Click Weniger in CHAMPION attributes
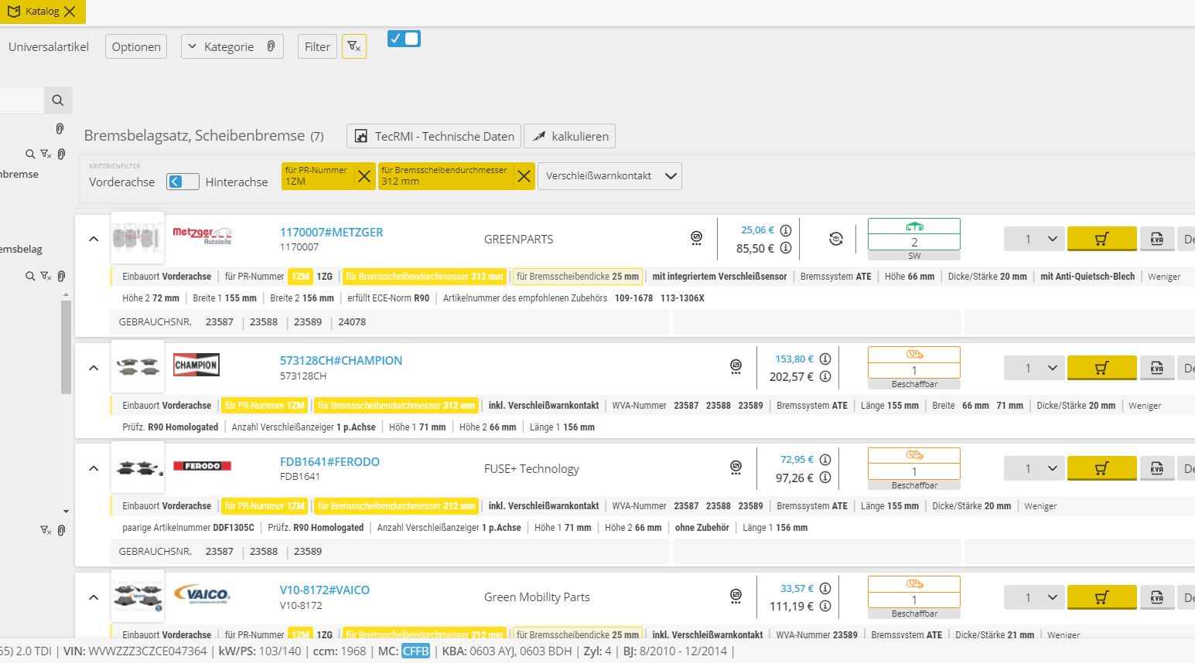 point(1145,406)
